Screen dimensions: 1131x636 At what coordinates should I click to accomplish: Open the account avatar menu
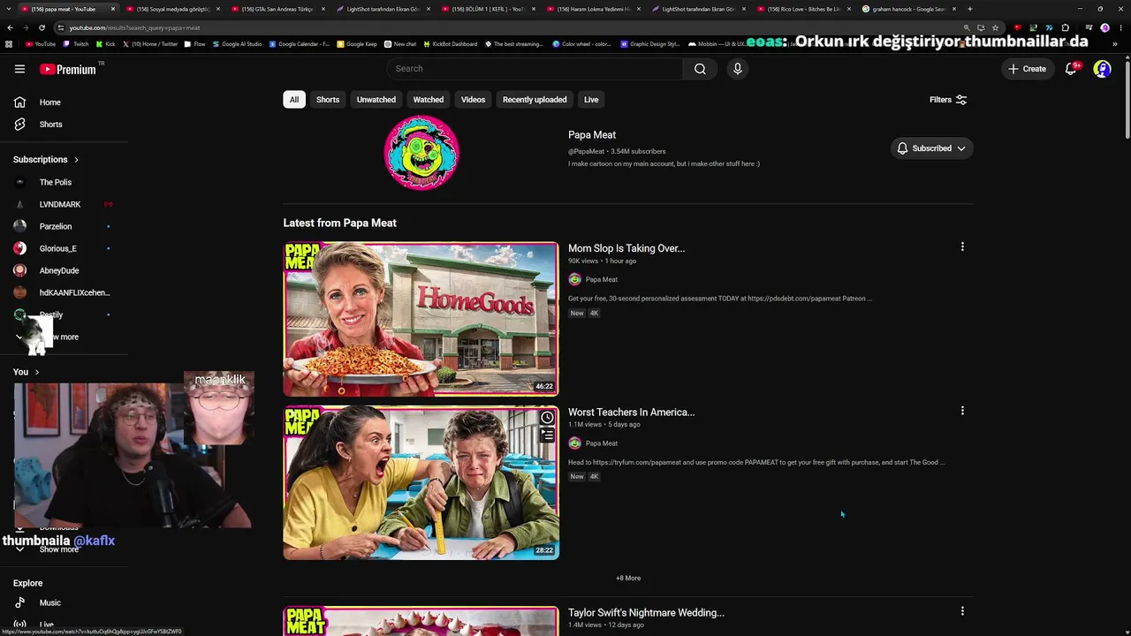tap(1102, 69)
